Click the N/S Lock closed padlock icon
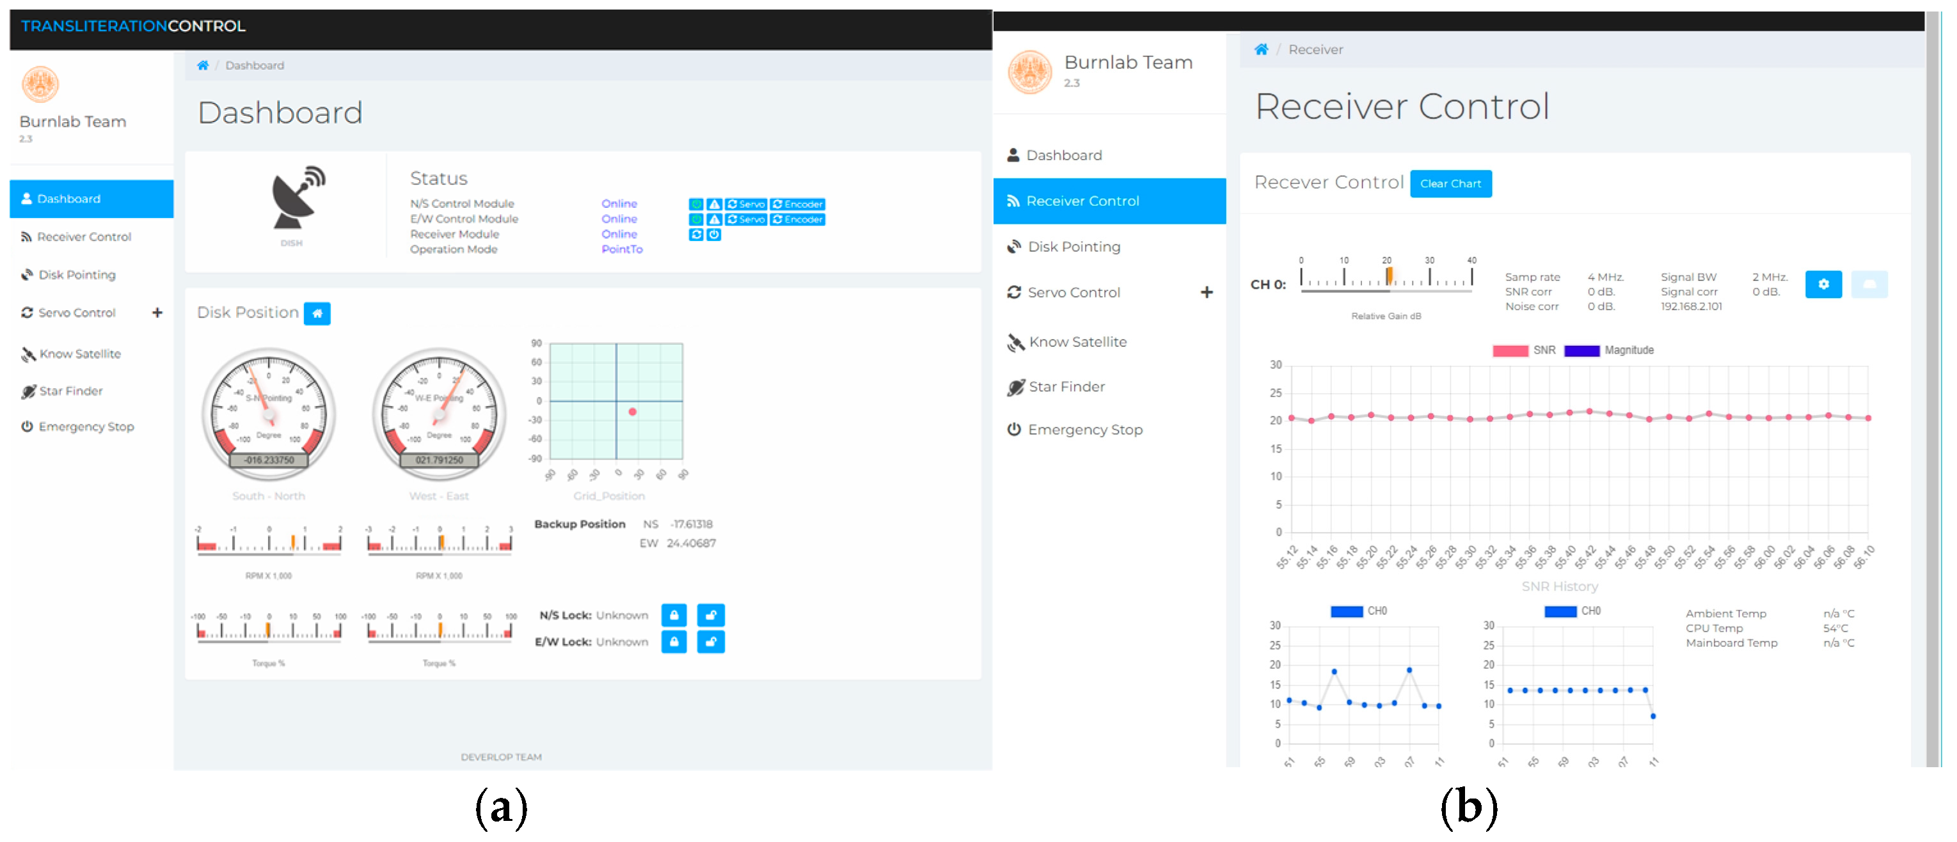 674,616
